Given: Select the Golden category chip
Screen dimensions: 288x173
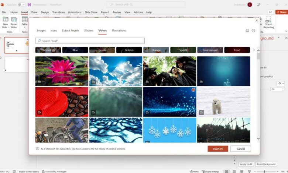Looking at the screenshot, I should tap(129, 50).
